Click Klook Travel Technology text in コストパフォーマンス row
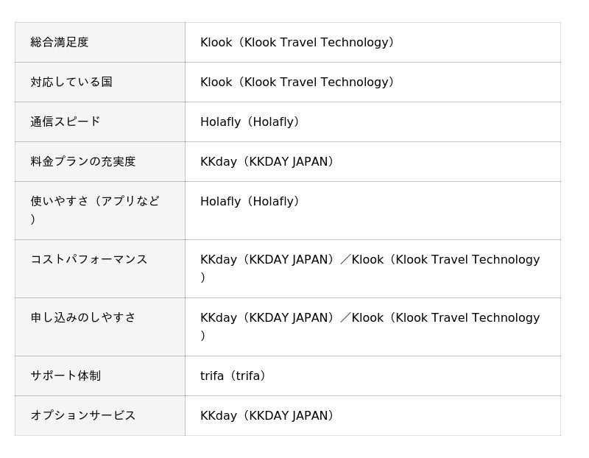Screen dimensions: 589x458 pyautogui.click(x=467, y=260)
